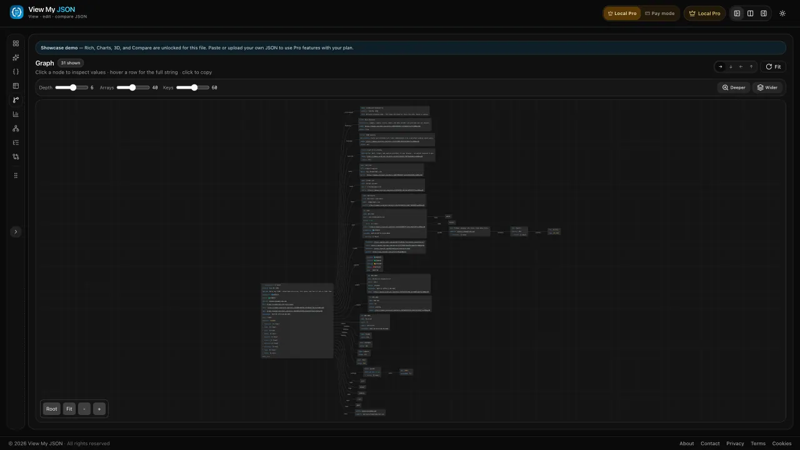Click the Deeper button
800x450 pixels.
pos(734,87)
